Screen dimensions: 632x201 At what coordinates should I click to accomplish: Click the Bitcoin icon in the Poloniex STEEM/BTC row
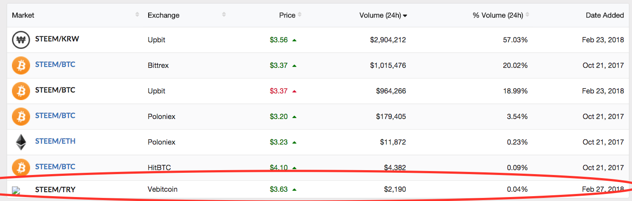(x=20, y=117)
